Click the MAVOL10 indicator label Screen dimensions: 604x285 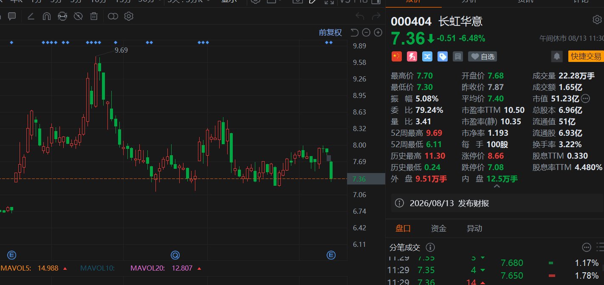98,268
